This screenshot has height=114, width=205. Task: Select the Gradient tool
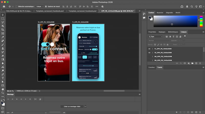3,59
